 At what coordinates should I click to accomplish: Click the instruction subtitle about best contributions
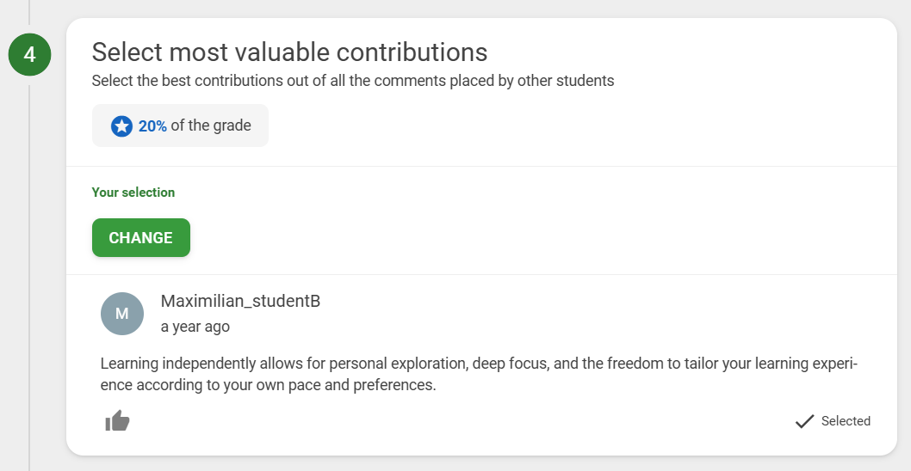click(353, 81)
